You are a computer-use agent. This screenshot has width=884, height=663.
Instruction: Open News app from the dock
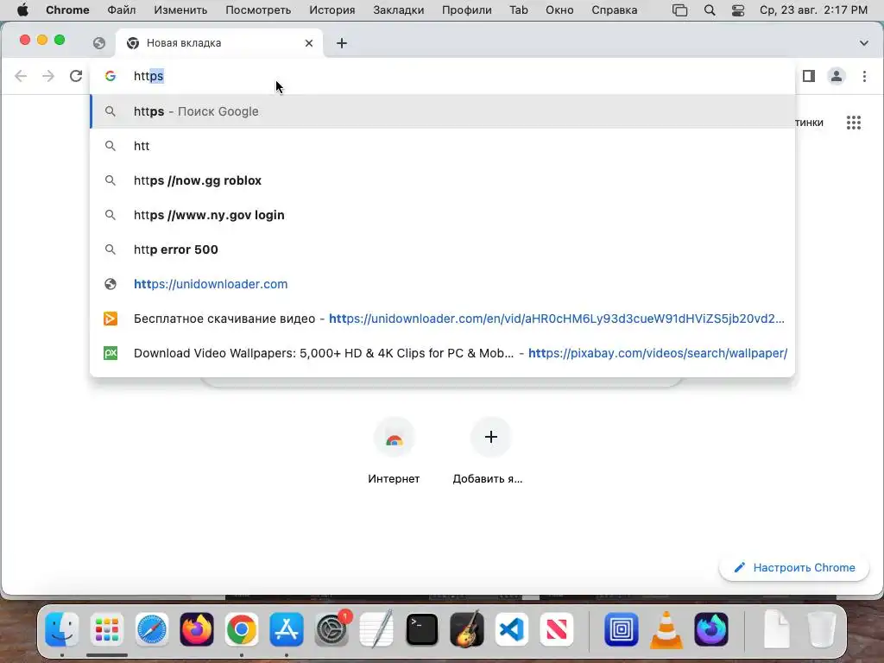pos(557,629)
